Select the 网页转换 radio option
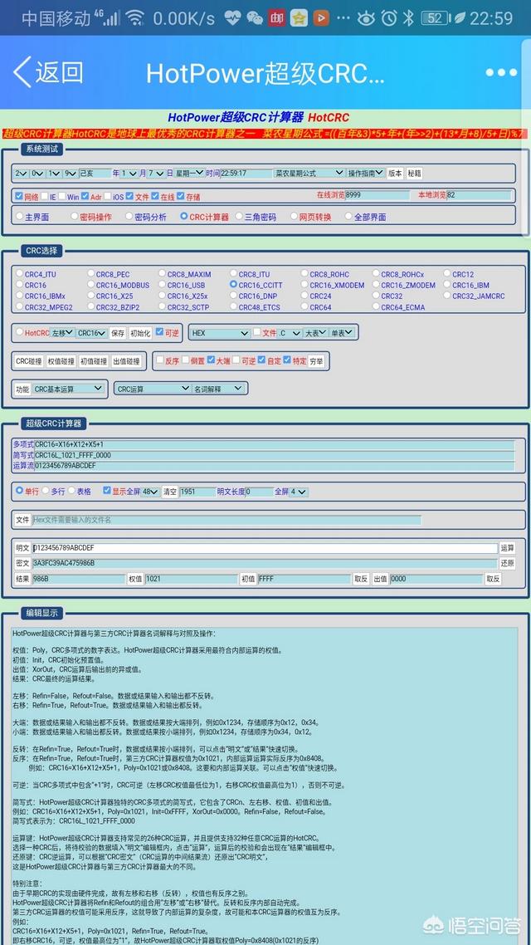 pyautogui.click(x=294, y=216)
